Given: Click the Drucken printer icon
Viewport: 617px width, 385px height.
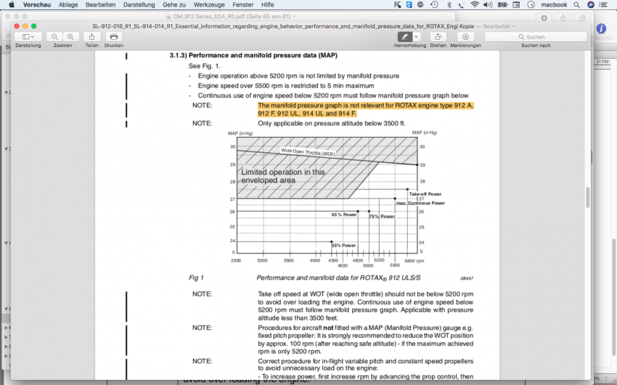Looking at the screenshot, I should pos(114,36).
